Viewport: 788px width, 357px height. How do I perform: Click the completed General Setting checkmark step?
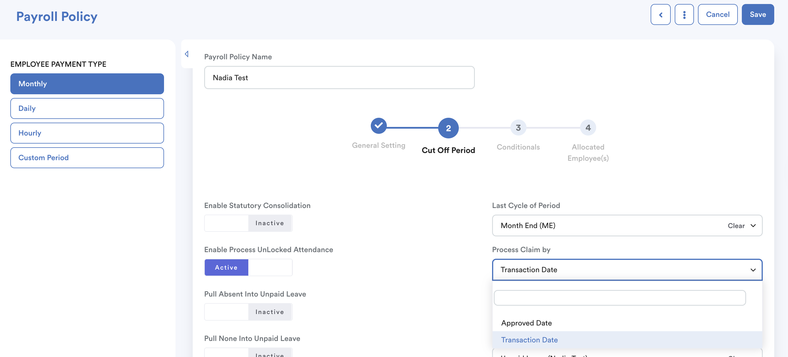[x=379, y=125]
